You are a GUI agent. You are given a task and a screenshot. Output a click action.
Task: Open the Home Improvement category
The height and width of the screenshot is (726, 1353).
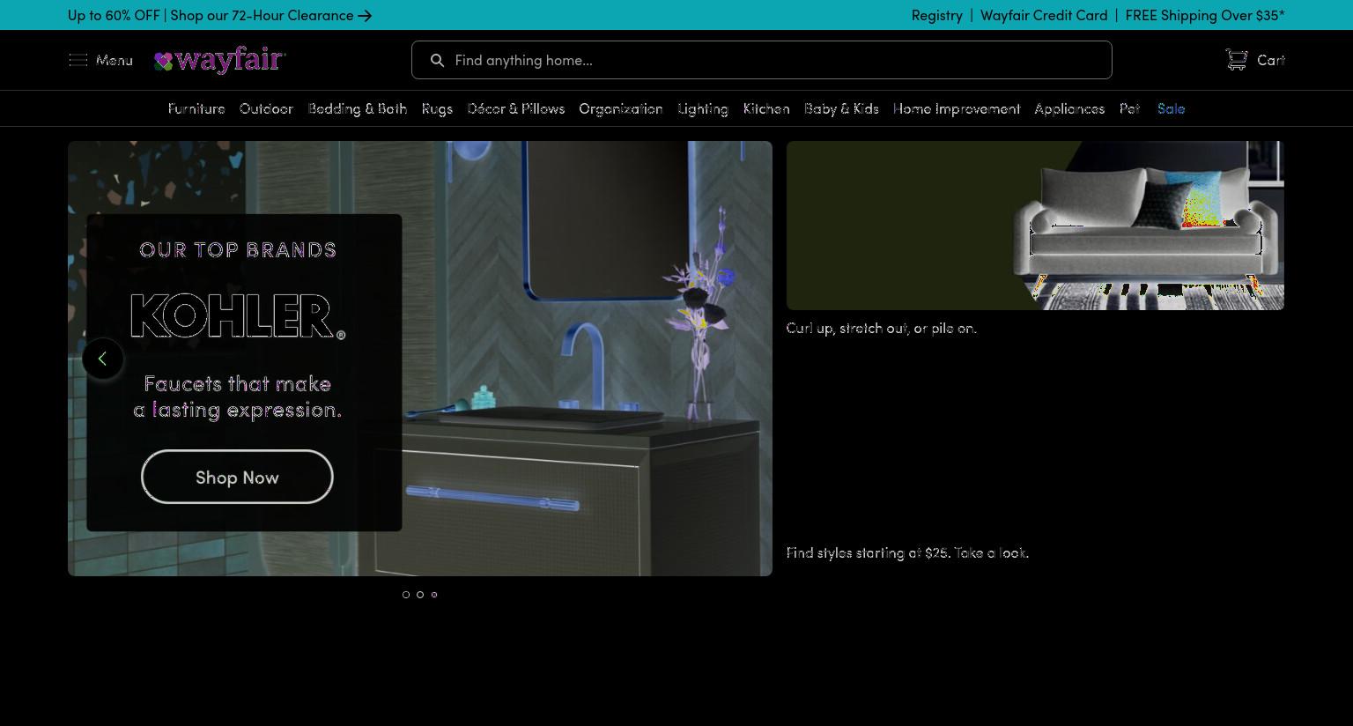tap(957, 108)
